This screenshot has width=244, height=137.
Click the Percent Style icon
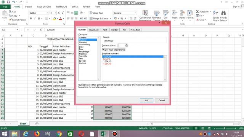point(122,19)
